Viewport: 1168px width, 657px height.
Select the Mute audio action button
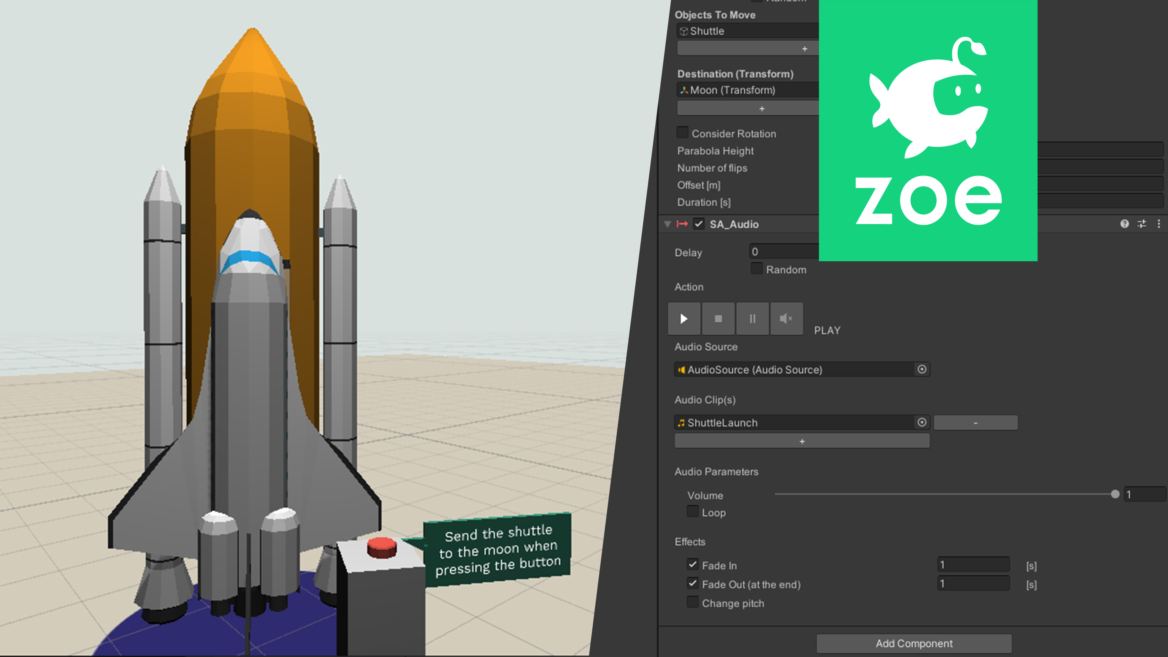[786, 319]
